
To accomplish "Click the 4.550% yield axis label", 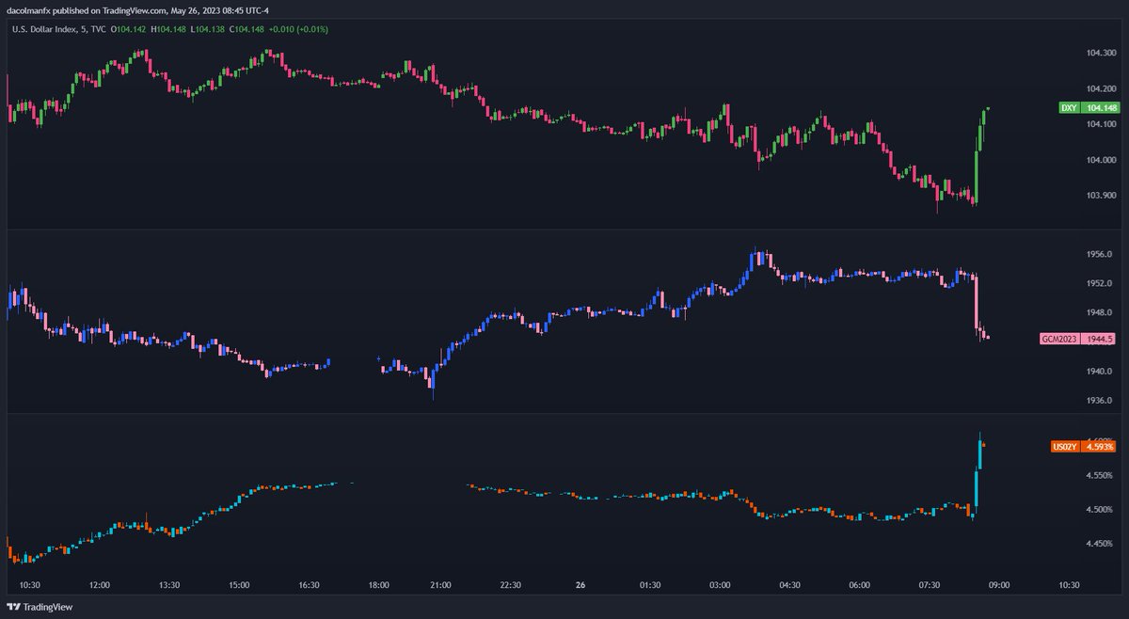I will pos(1101,476).
